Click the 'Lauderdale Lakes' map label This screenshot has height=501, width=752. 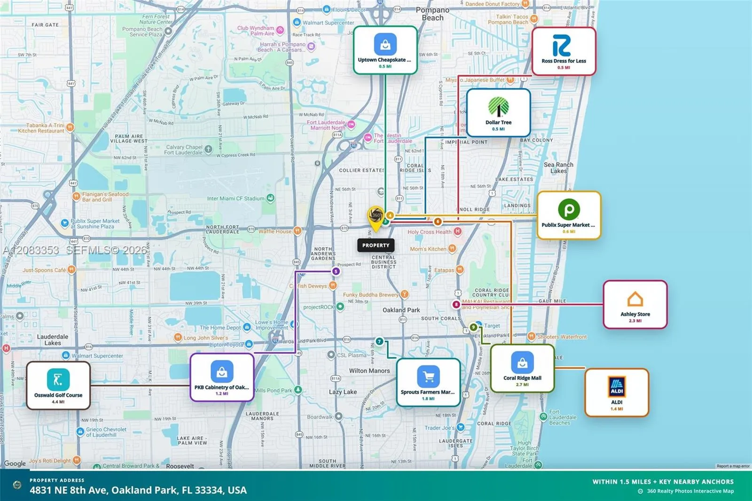(53, 340)
